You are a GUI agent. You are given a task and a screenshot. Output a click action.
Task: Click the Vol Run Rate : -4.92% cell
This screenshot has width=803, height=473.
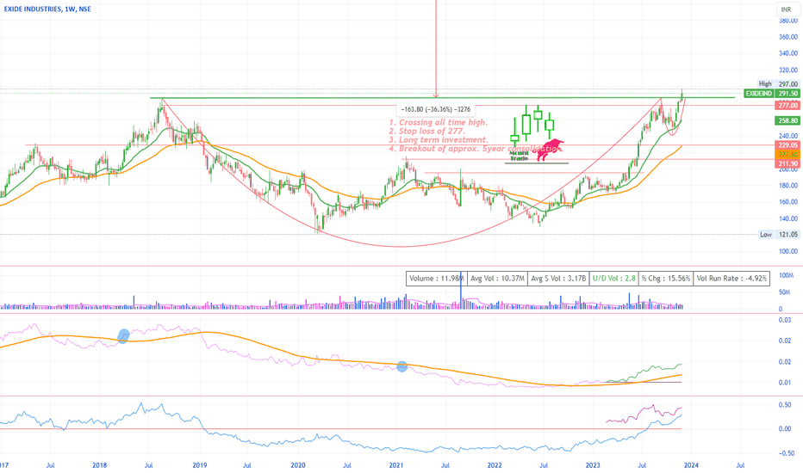pyautogui.click(x=731, y=279)
